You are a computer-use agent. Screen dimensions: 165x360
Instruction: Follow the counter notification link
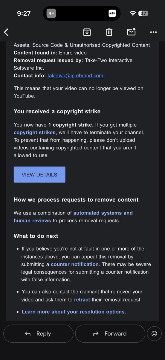75,264
